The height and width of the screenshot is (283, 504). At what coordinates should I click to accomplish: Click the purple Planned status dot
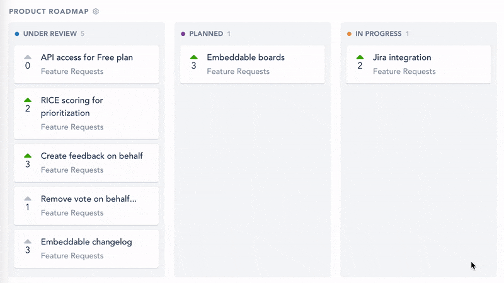183,34
